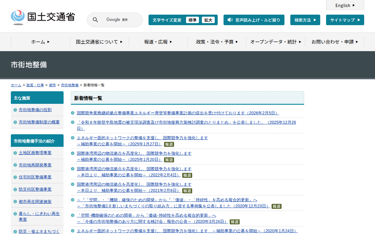Expand the 報道・広報 menu
This screenshot has width=375, height=234.
(x=158, y=42)
